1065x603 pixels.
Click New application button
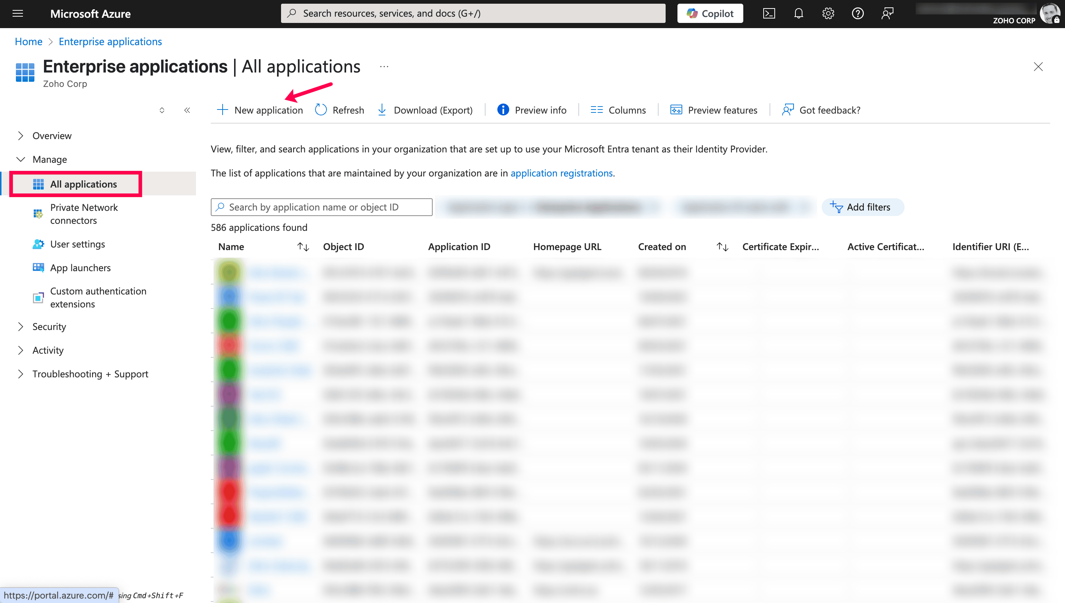(x=260, y=110)
